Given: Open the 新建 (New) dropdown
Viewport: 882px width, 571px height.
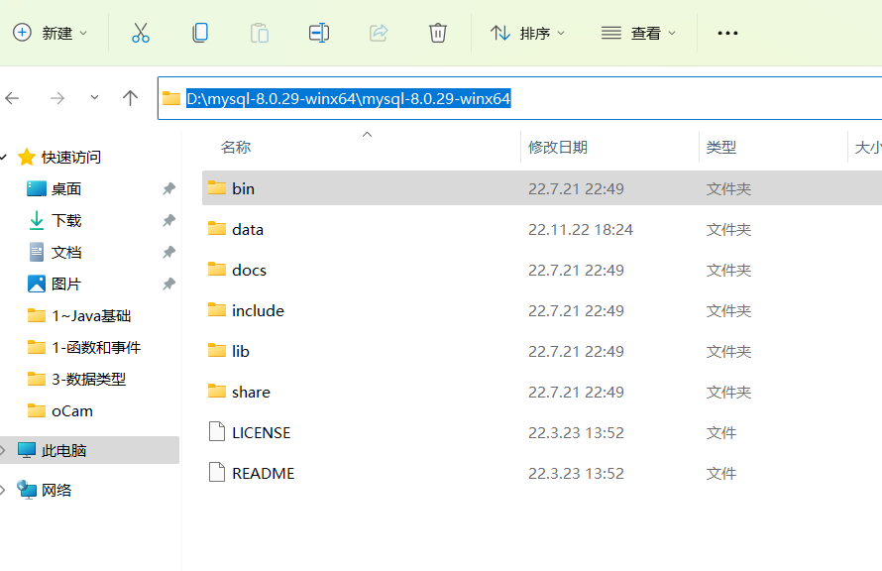Looking at the screenshot, I should pos(51,33).
